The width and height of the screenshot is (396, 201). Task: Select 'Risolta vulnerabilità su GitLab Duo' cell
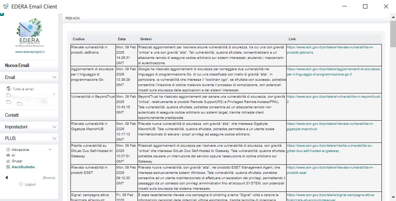[x=93, y=153]
